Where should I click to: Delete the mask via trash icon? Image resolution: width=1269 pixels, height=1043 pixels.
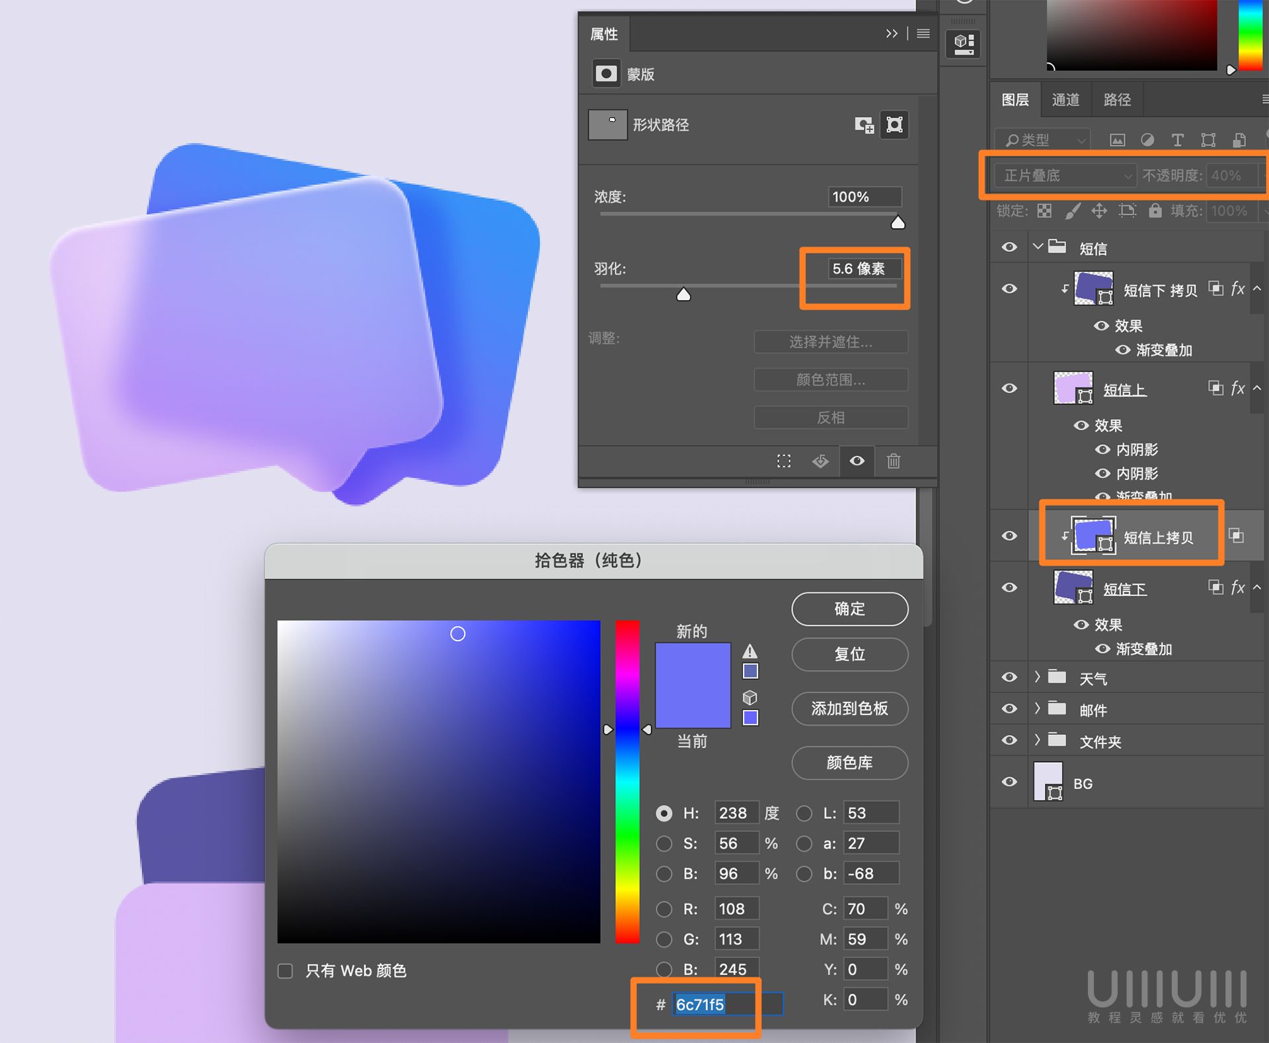click(894, 461)
